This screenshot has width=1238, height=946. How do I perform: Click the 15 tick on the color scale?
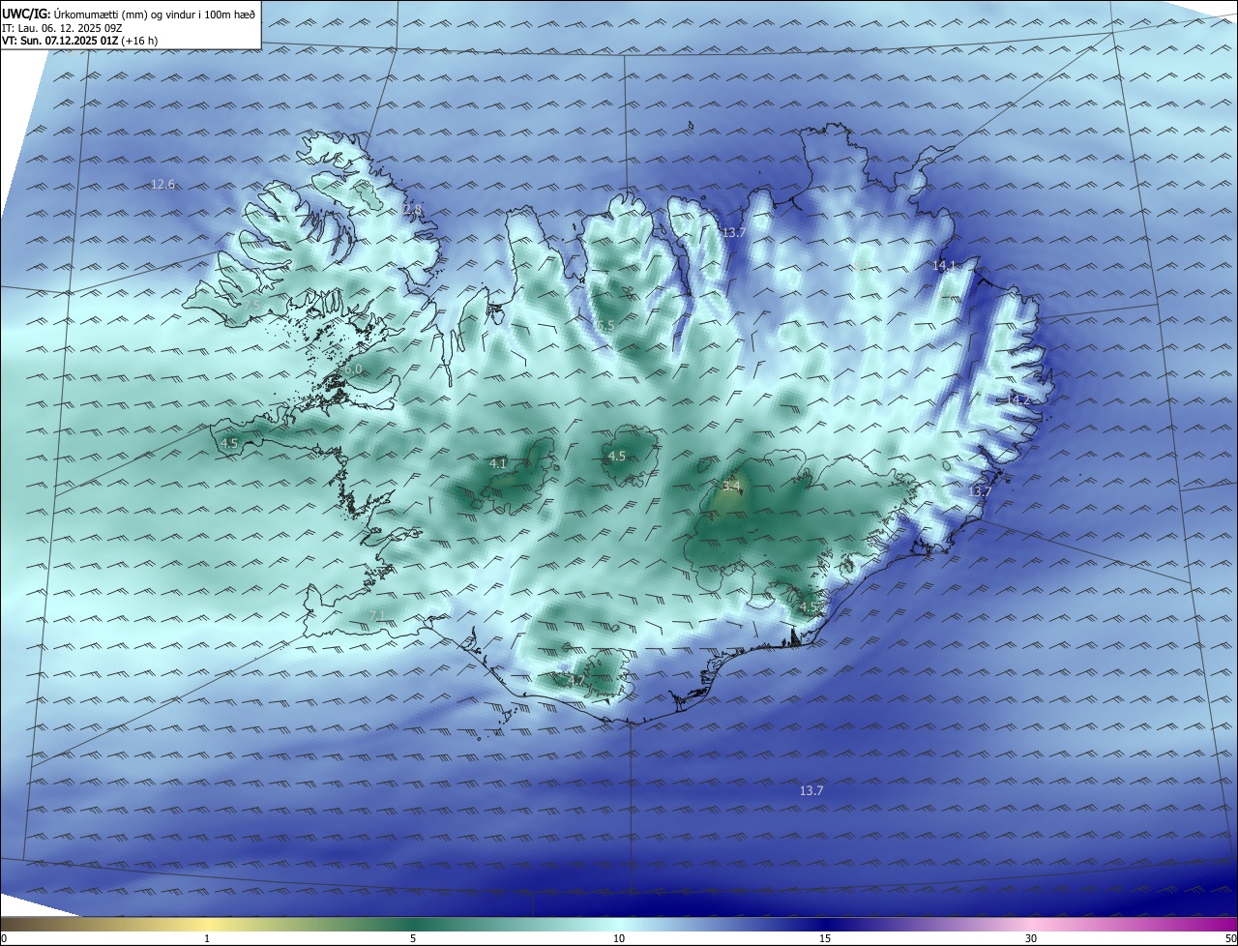(x=825, y=938)
